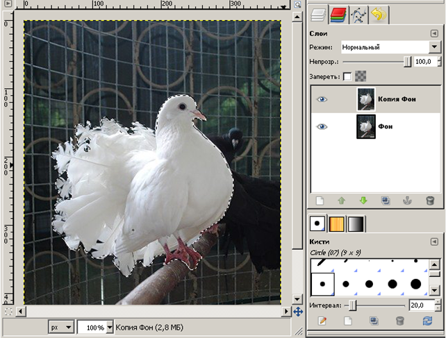Create a new layer
This screenshot has height=338, width=446.
(x=320, y=201)
